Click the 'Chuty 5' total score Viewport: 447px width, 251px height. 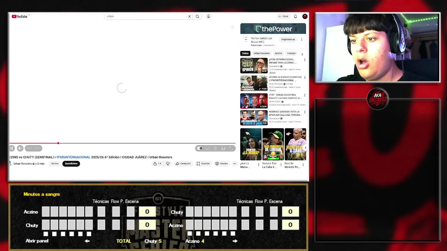pyautogui.click(x=153, y=241)
